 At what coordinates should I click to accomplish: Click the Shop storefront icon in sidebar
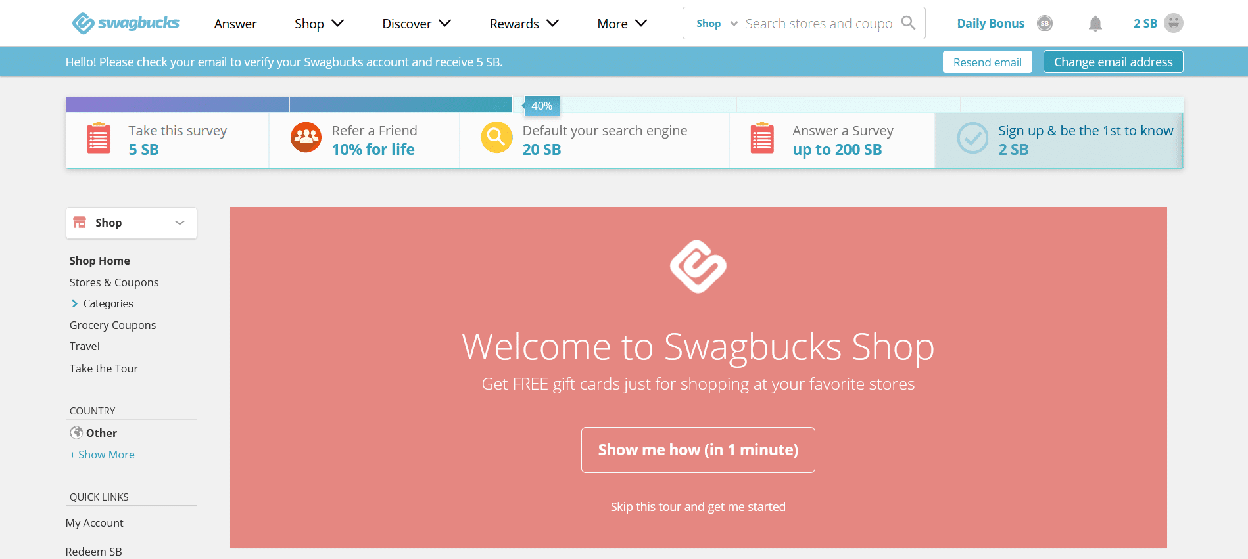click(x=80, y=222)
